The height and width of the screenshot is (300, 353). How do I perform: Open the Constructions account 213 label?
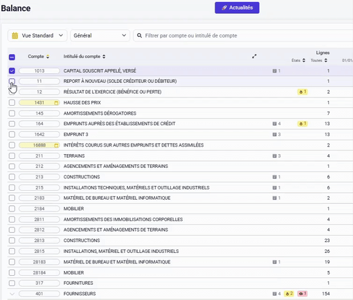point(82,177)
